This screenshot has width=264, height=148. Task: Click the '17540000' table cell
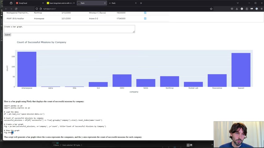[121, 18]
